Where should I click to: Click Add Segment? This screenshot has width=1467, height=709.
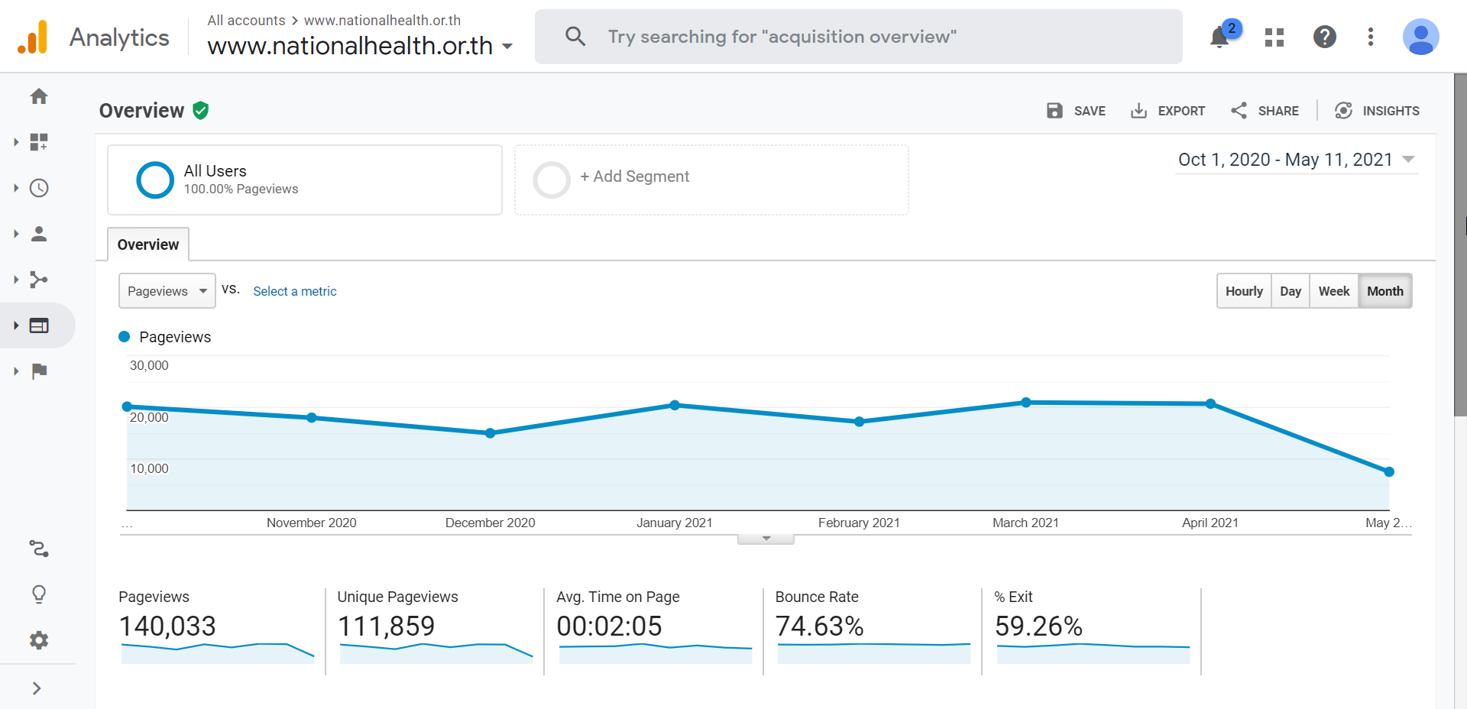click(x=711, y=180)
